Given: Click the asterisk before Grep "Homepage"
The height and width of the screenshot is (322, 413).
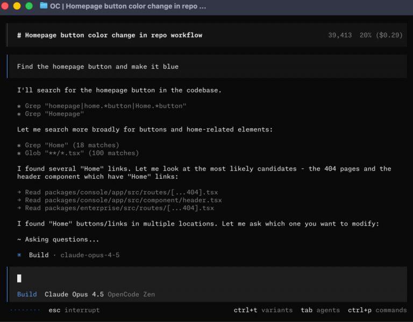Looking at the screenshot, I should point(19,114).
